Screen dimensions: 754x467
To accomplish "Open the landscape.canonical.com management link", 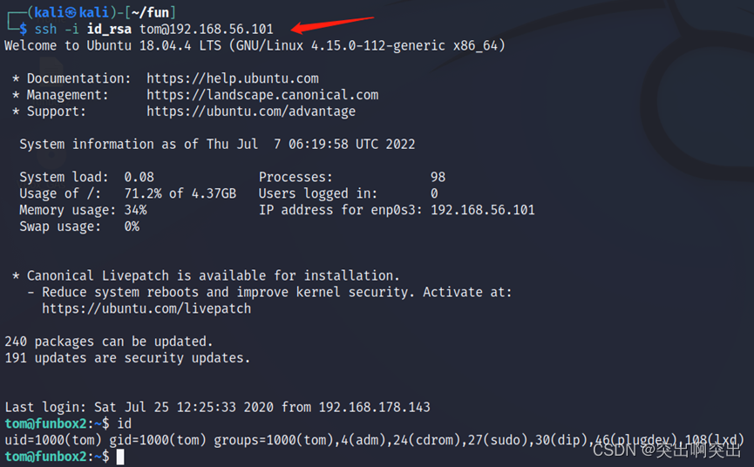I will click(262, 95).
